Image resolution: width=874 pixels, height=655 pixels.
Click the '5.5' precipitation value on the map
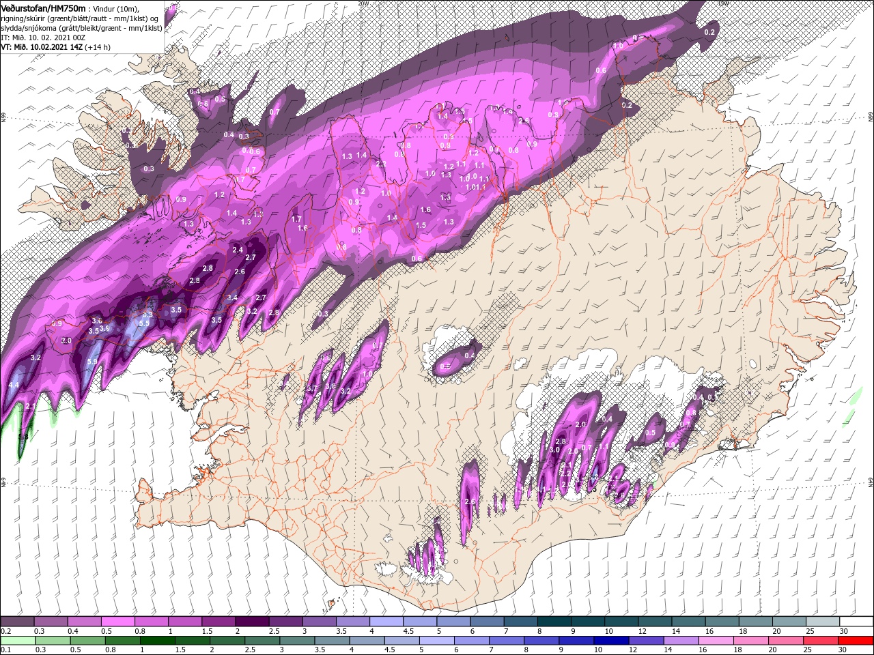pos(144,323)
